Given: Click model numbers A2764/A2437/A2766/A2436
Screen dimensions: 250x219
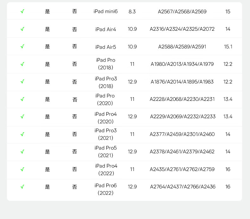Looking at the screenshot, I should coord(183,187).
